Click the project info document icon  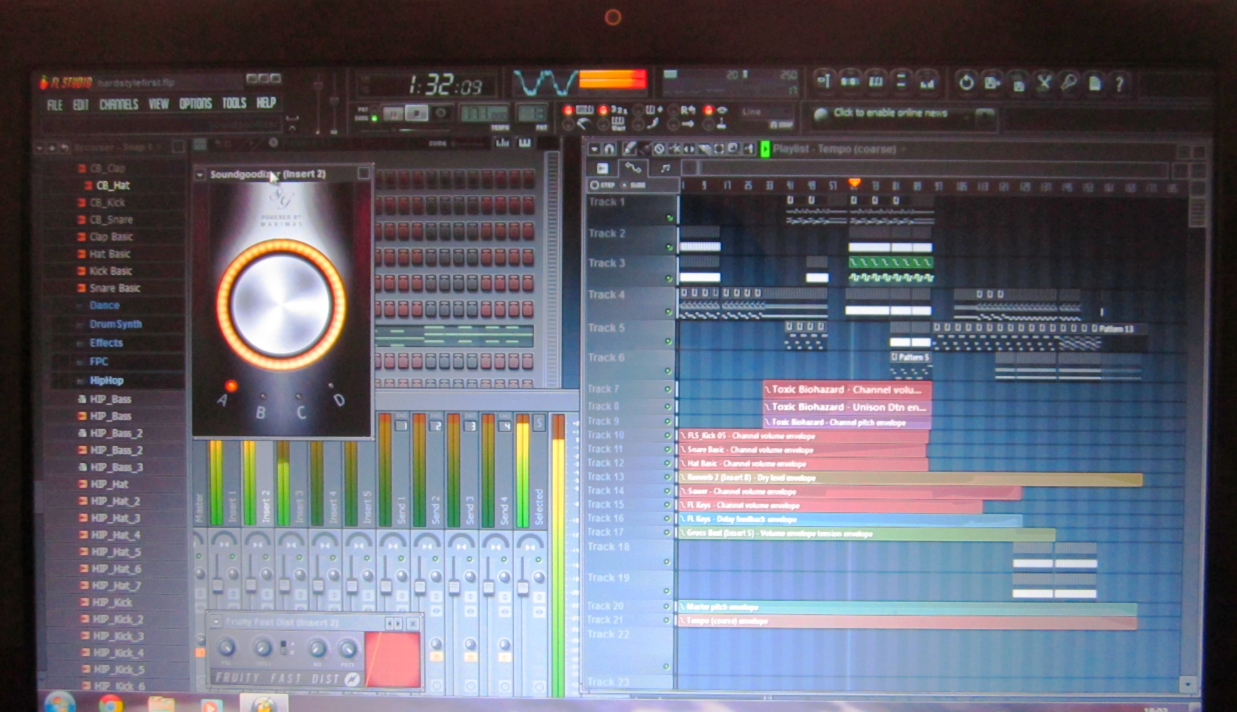tap(1094, 82)
